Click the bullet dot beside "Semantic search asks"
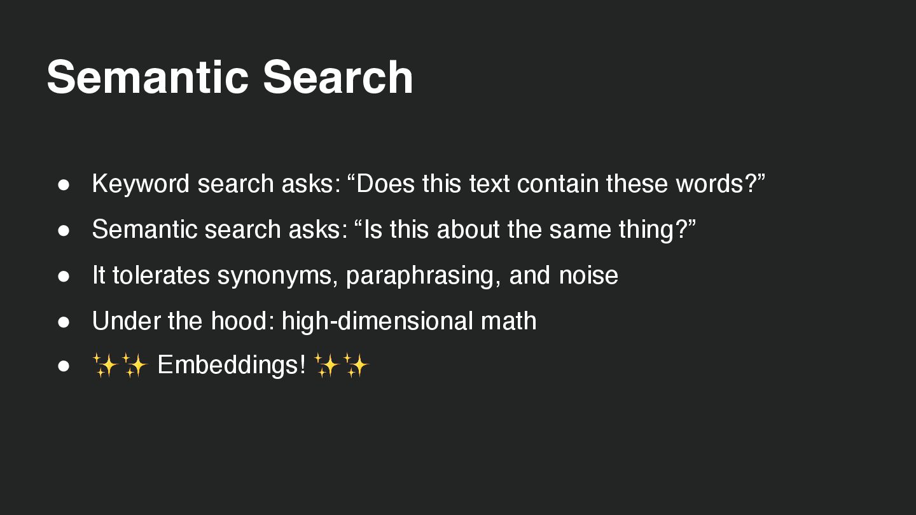Screen dimensions: 916x515 pyautogui.click(x=64, y=231)
